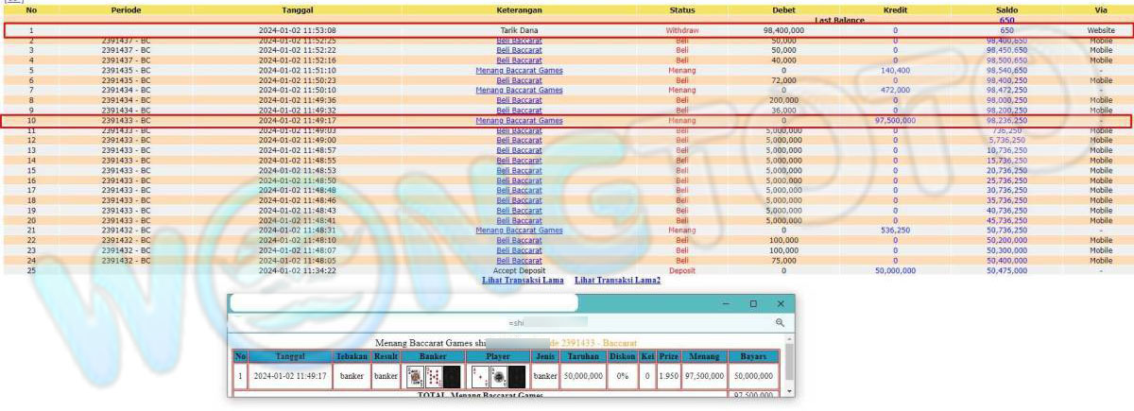
Task: Click the first Player card image
Action: click(478, 377)
